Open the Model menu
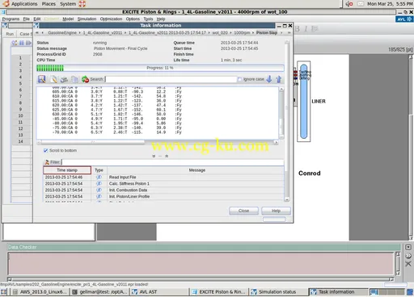Image resolution: width=414 pixels, height=297 pixels. click(x=68, y=19)
